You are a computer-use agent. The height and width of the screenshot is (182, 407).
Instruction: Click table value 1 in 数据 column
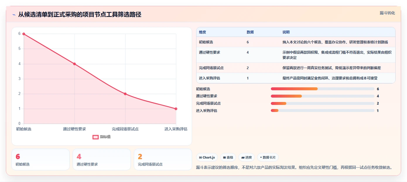(248, 78)
